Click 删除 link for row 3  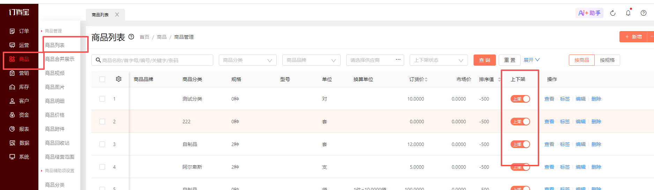[596, 144]
